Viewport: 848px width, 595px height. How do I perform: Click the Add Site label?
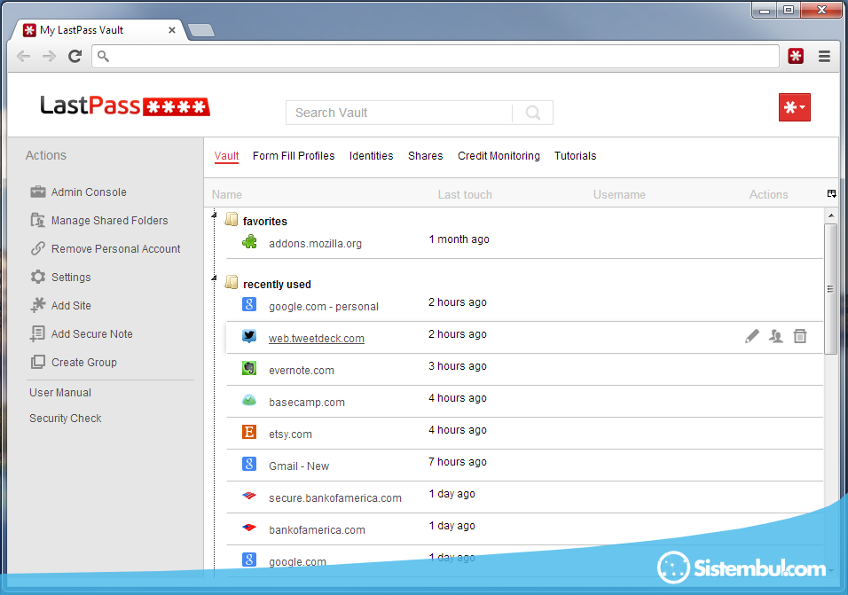pos(71,305)
